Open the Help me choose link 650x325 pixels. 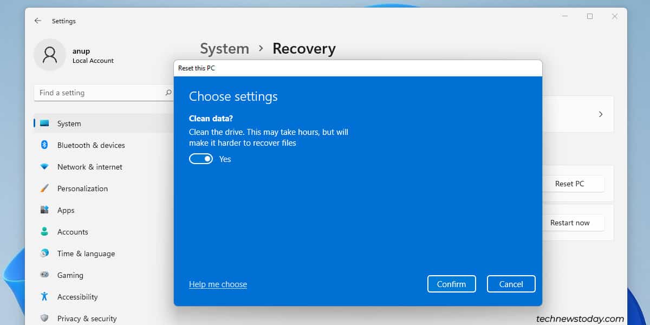point(218,284)
